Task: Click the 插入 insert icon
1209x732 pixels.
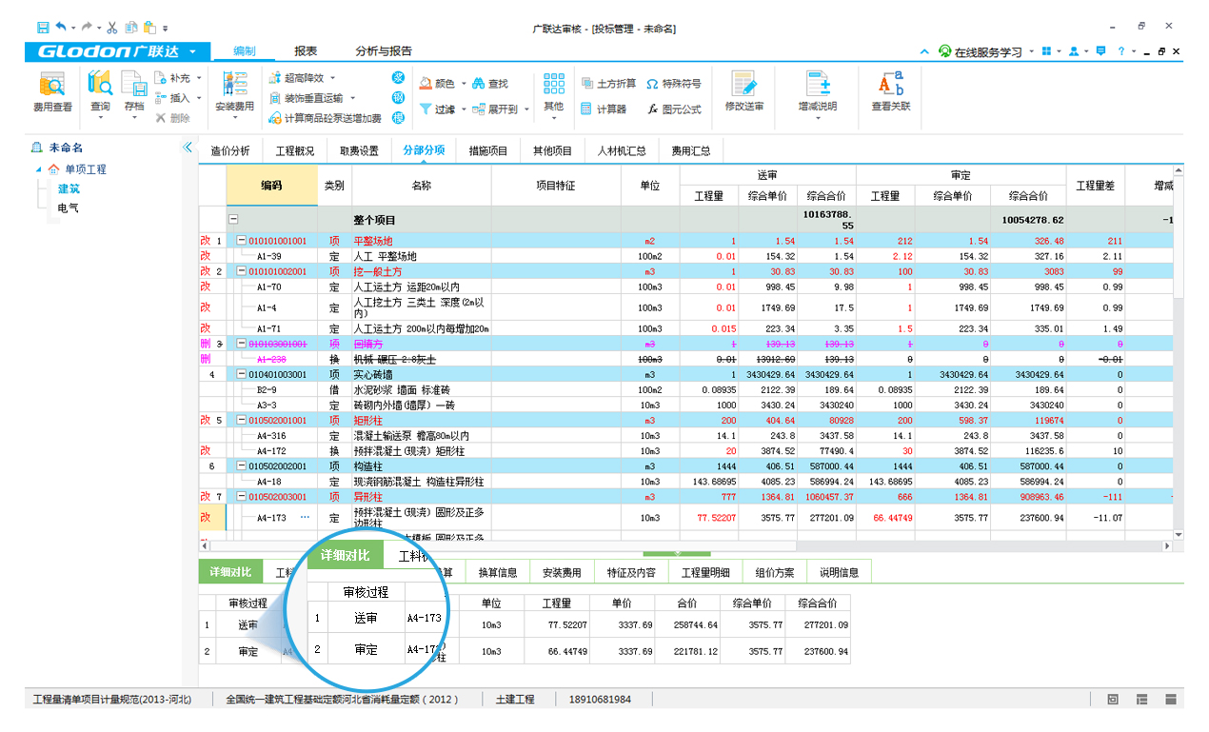Action: (x=159, y=98)
